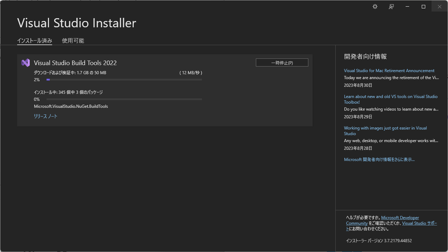
Task: Open the installer settings gear icon
Action: point(375,7)
